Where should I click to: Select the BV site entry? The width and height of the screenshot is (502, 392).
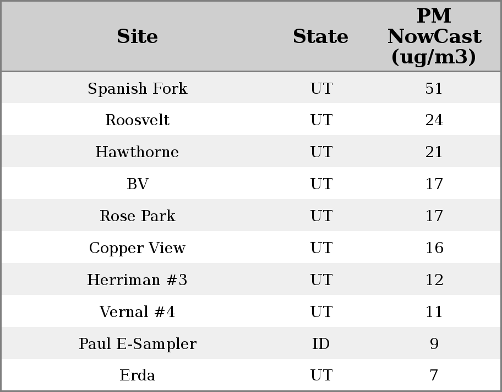pos(137,184)
